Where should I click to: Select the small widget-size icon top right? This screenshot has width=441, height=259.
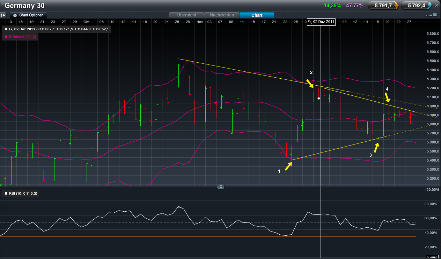[x=427, y=15]
